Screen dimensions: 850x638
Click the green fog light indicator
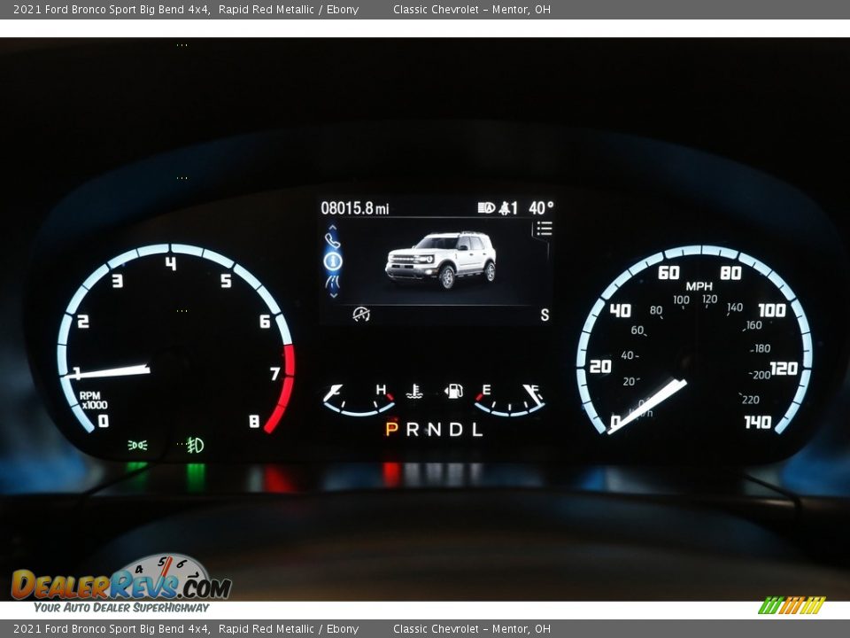pyautogui.click(x=195, y=446)
